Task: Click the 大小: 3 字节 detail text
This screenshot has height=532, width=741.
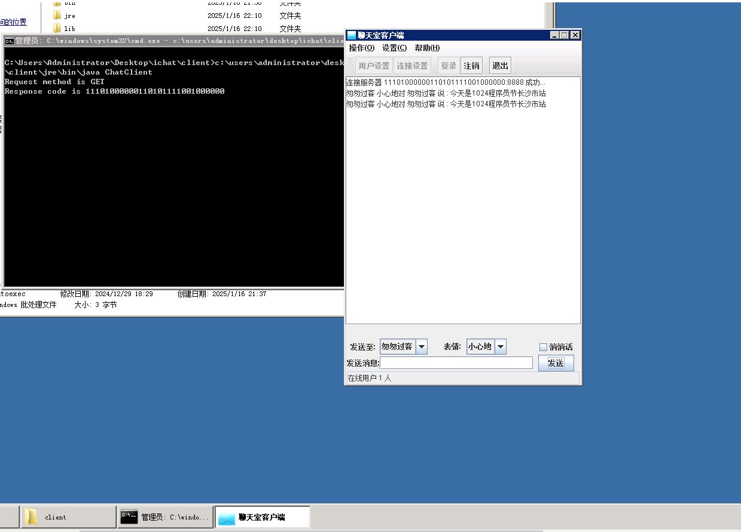Action: 96,305
